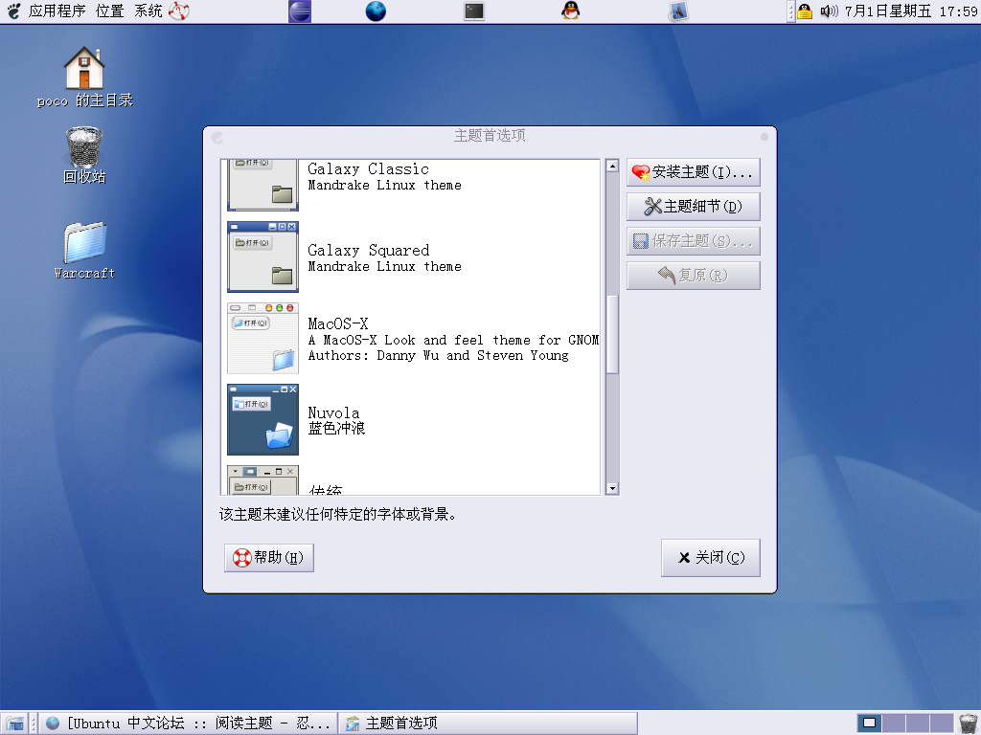Open the 位置 menu
The image size is (981, 735).
pos(109,11)
